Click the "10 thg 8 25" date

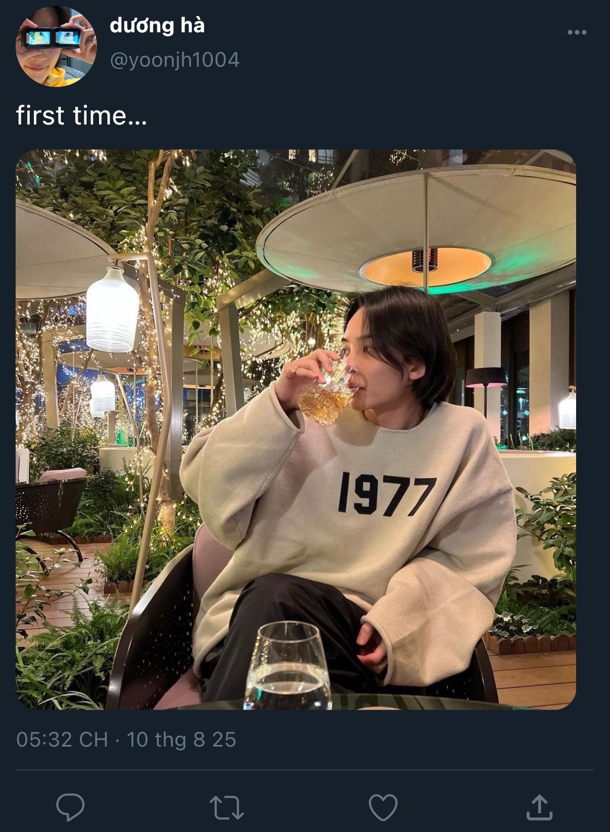click(181, 739)
